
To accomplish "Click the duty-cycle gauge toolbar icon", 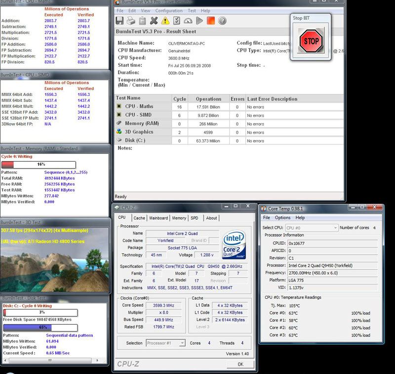I will (x=188, y=21).
